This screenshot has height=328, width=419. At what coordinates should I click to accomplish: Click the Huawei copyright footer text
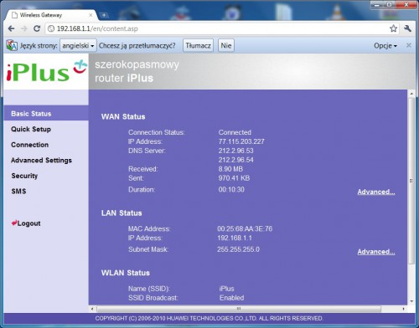point(209,318)
